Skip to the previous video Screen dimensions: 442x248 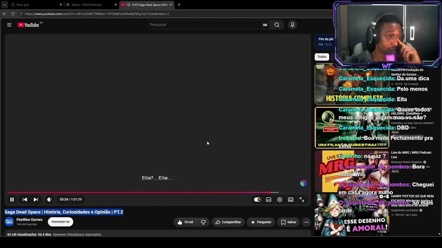25,199
